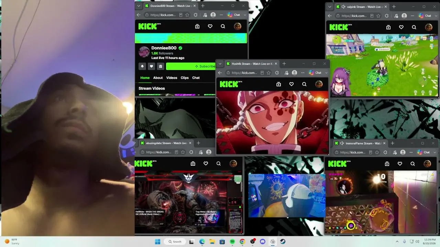The image size is (440, 247).
Task: Open the Clips tab
Action: [185, 78]
